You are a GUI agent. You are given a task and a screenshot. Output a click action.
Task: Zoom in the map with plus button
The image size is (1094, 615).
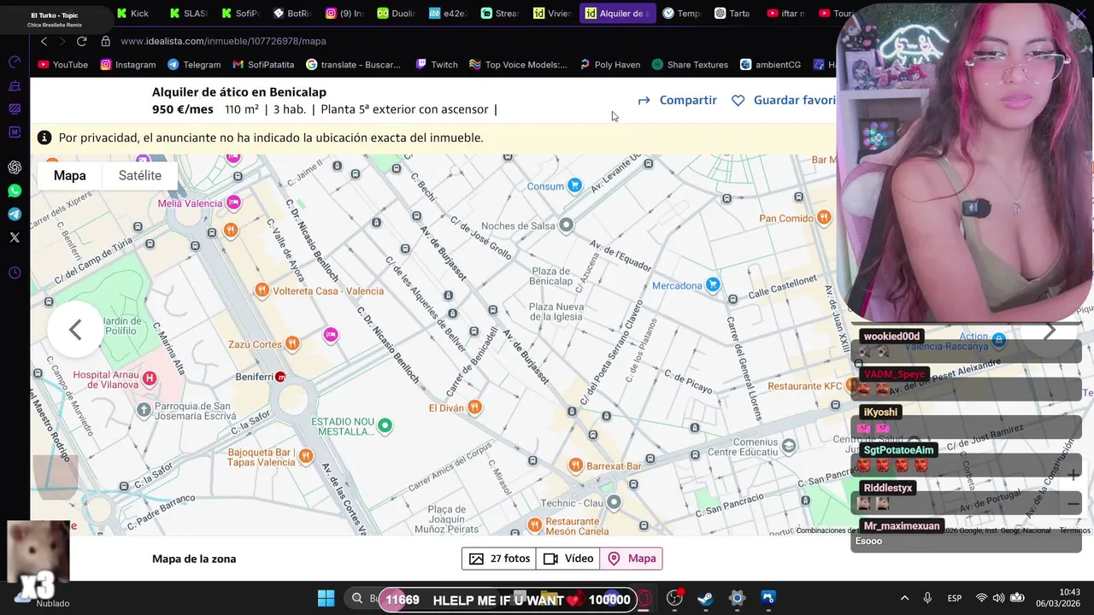tap(1073, 475)
